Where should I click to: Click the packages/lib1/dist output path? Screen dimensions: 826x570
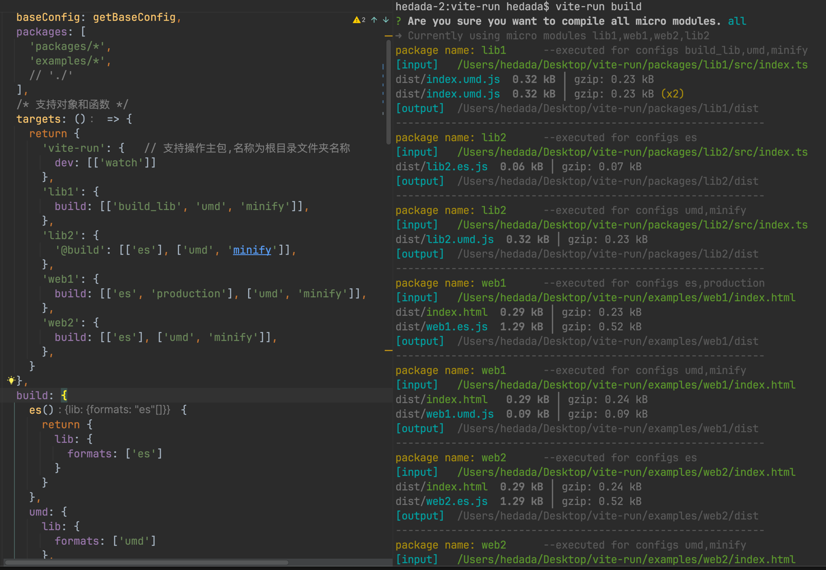pyautogui.click(x=608, y=109)
